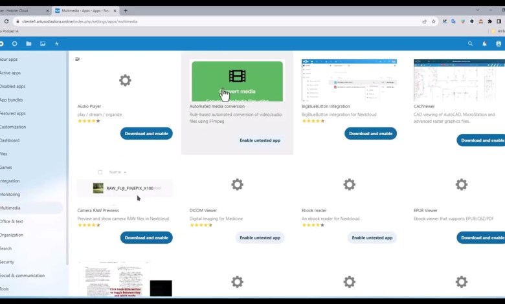Open Camera RAW Previews thumbnail

pos(125,184)
